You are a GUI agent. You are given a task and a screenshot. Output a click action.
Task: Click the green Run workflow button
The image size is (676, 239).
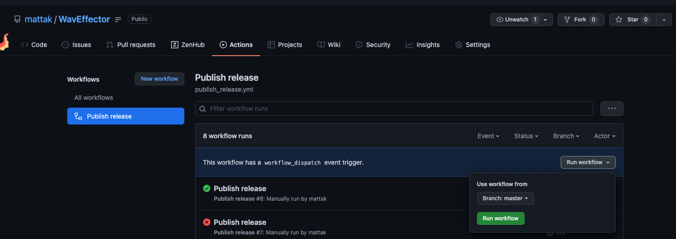pos(501,218)
